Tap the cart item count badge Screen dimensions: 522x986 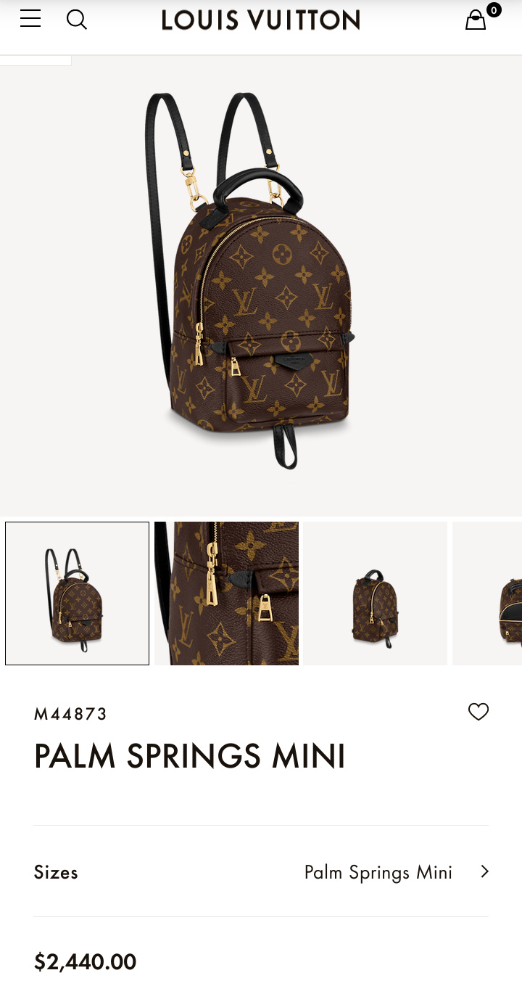point(494,9)
